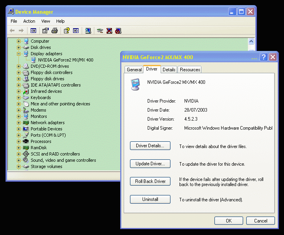Click the Keyboards category icon
Viewport: 284px width, 235px height.
(26, 98)
